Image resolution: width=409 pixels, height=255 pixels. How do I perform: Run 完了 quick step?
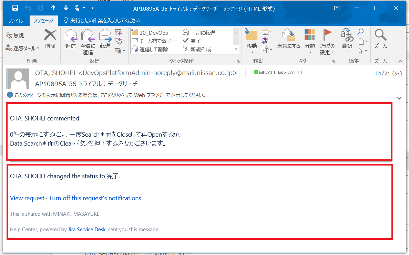(192, 41)
